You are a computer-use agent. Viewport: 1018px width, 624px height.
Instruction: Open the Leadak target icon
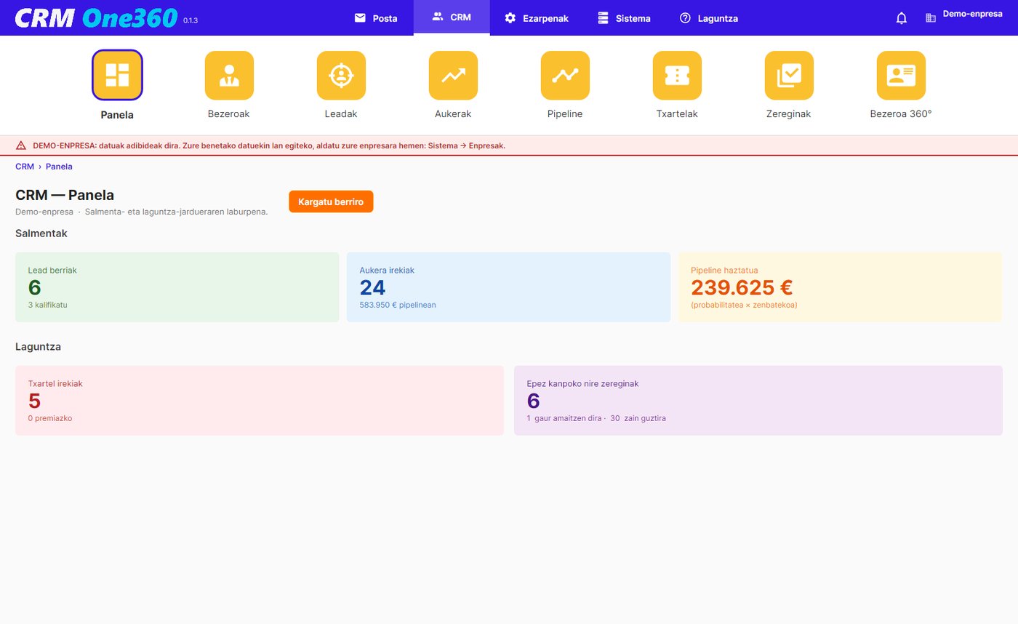(x=341, y=75)
